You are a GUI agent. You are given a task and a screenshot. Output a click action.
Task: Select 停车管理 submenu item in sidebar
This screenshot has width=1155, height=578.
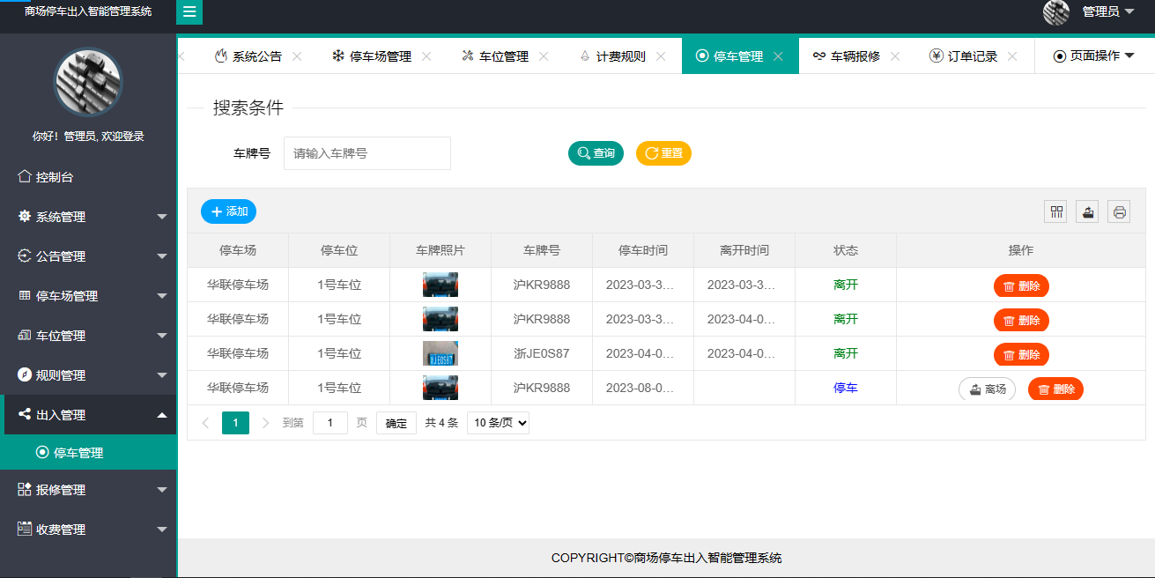(x=88, y=453)
